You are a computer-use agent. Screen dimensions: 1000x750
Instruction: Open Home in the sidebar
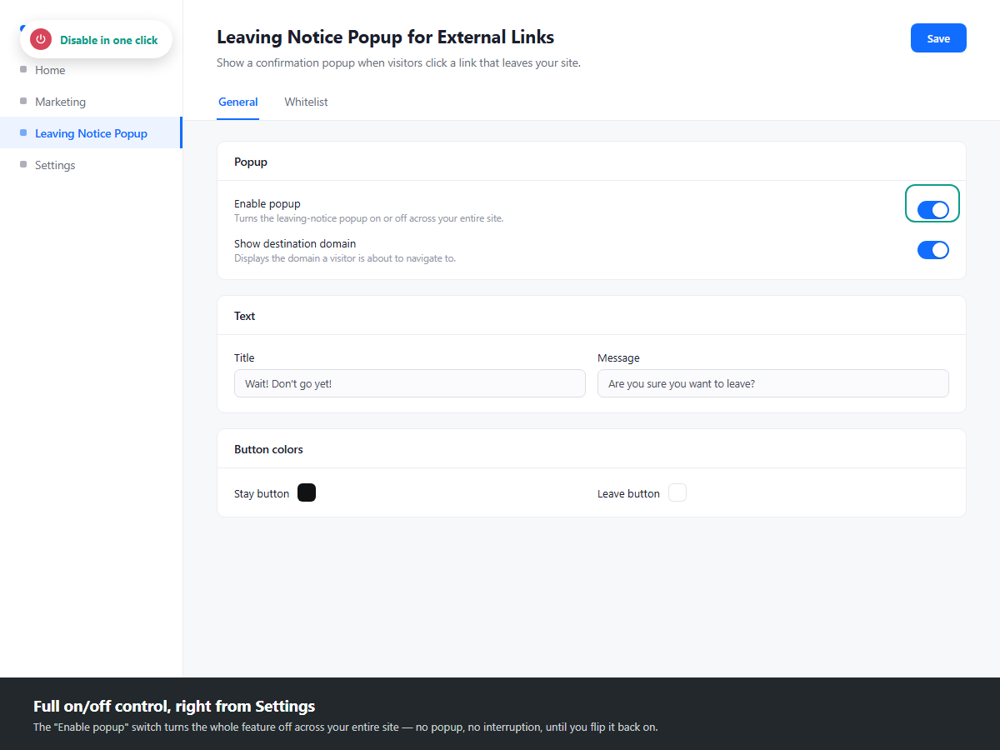pyautogui.click(x=92, y=70)
